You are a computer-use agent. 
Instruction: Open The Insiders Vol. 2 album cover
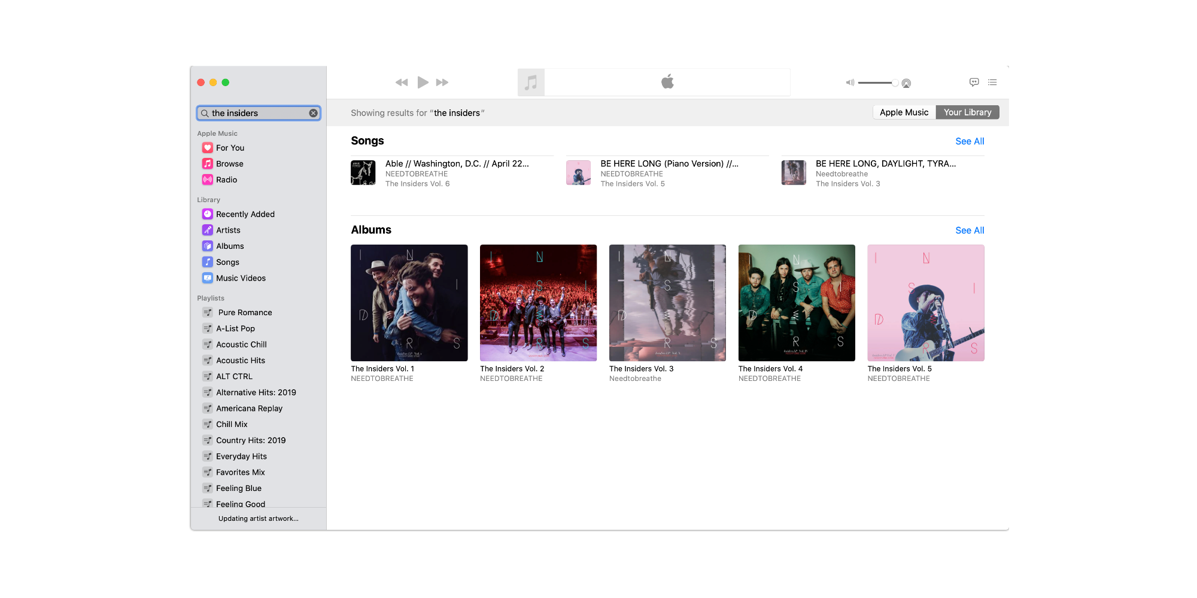pyautogui.click(x=539, y=303)
